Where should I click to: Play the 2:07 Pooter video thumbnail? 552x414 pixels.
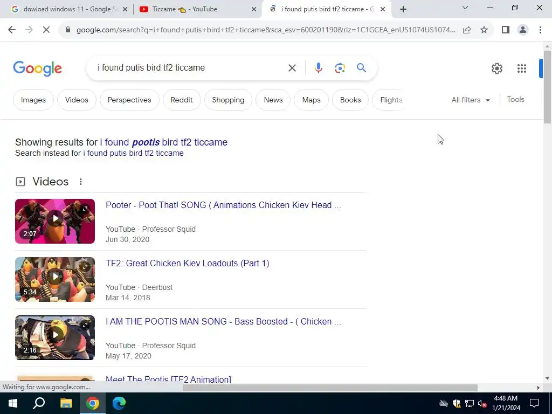55,221
